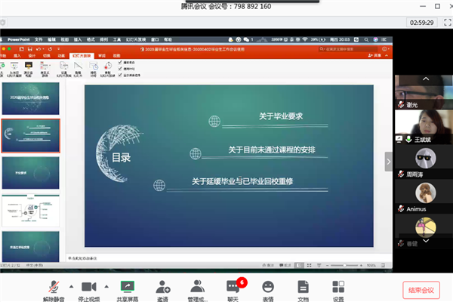Click the 批注 comments button in status bar
The image size is (453, 302).
click(x=285, y=265)
